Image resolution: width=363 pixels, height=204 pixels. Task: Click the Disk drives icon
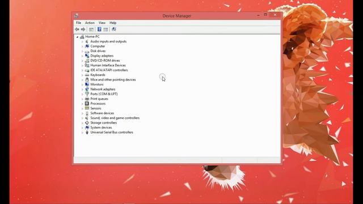pos(87,51)
